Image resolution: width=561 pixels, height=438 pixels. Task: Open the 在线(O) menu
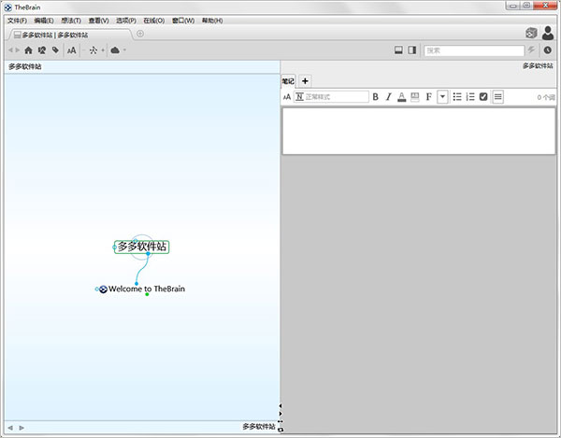[x=154, y=21]
